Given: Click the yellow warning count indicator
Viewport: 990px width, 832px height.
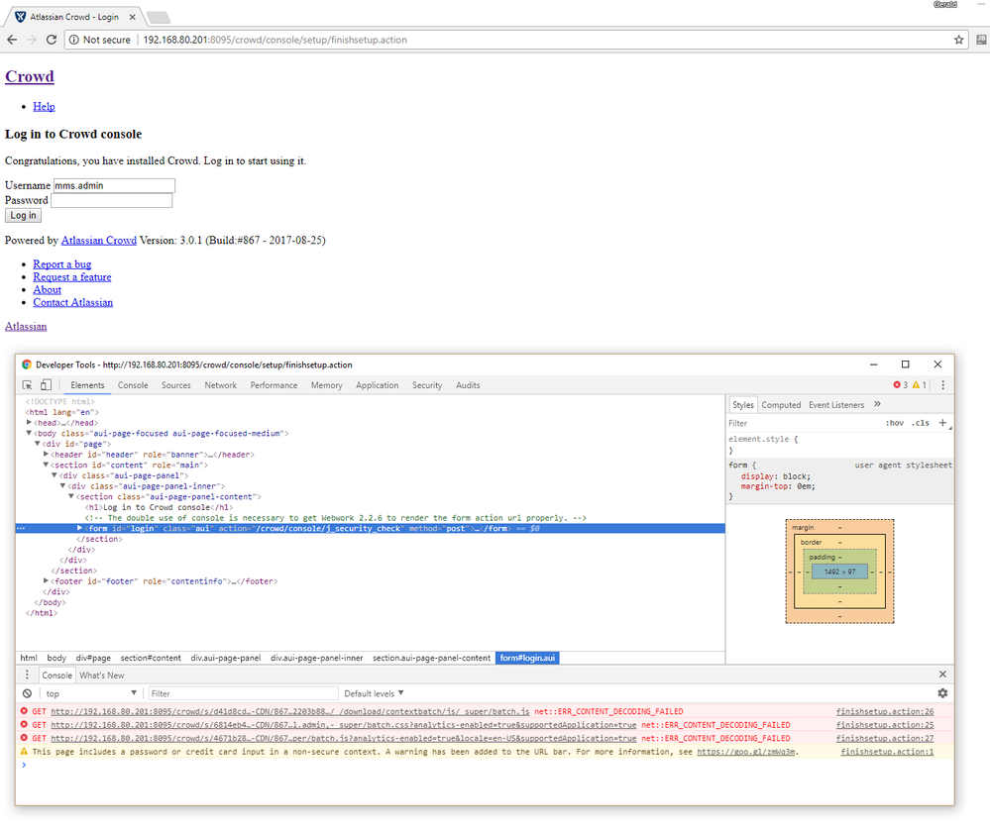Looking at the screenshot, I should click(x=920, y=385).
